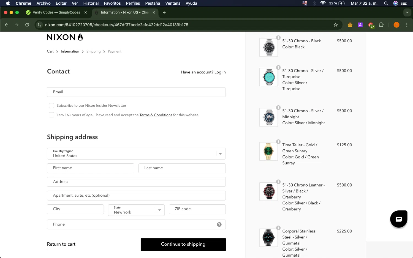This screenshot has height=258, width=413.
Task: Bookmark this page with the star
Action: [336, 25]
